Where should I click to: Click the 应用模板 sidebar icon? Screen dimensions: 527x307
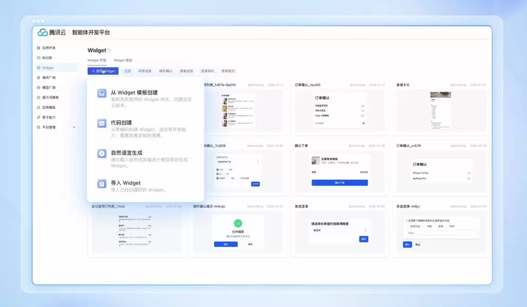click(39, 107)
